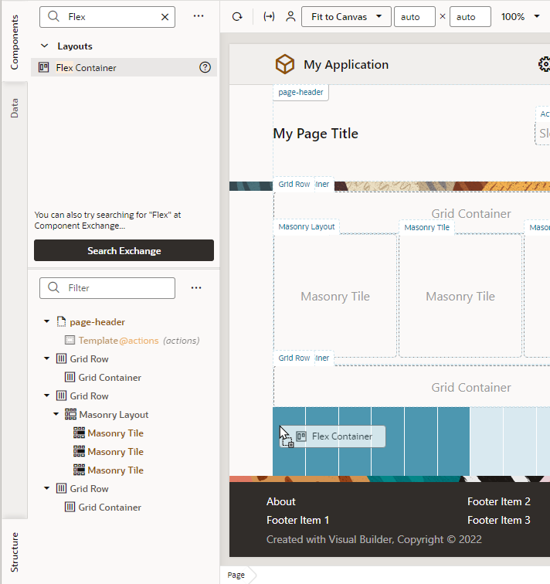Click the lower Grid Row canvas label
This screenshot has height=584, width=550.
[294, 358]
